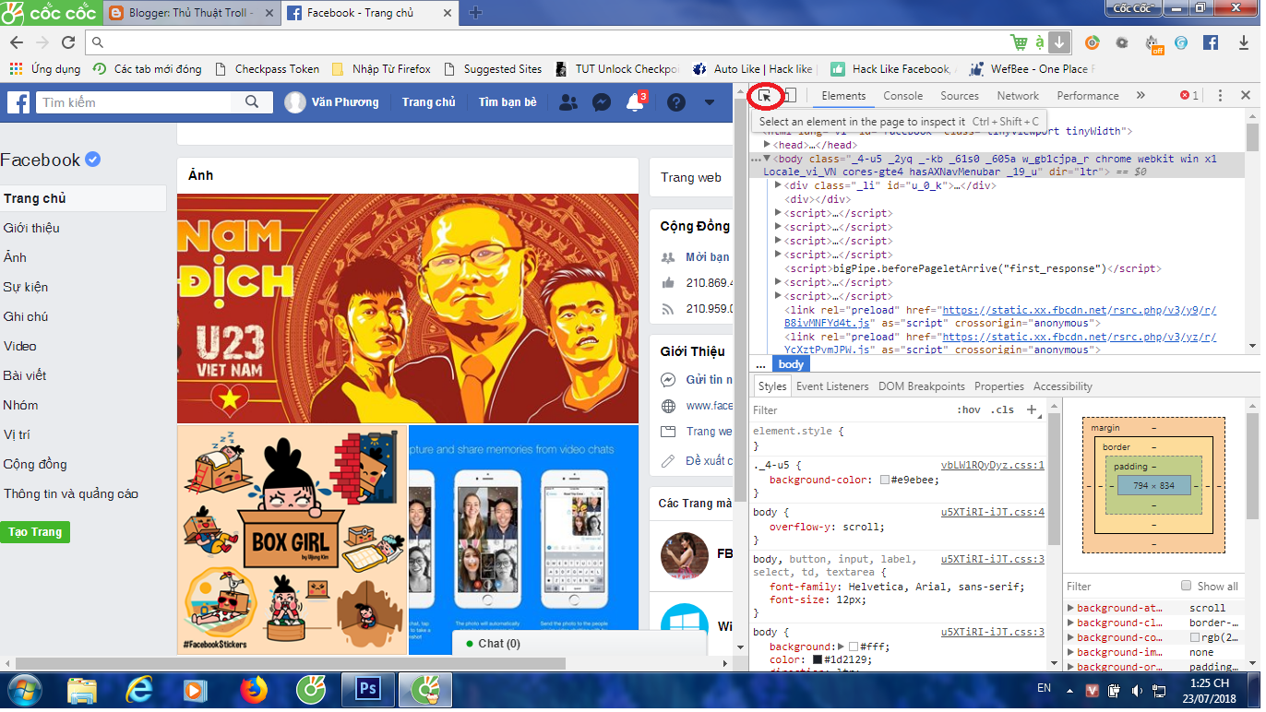This screenshot has height=712, width=1266.
Task: Open Facebook friend requests icon
Action: pyautogui.click(x=569, y=102)
